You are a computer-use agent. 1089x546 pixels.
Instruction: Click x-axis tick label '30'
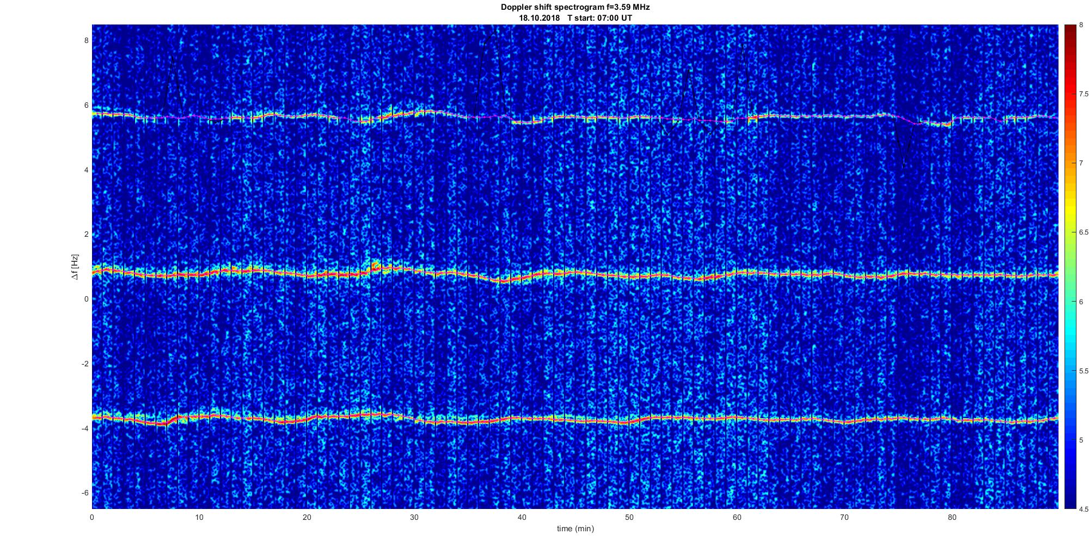(x=414, y=518)
